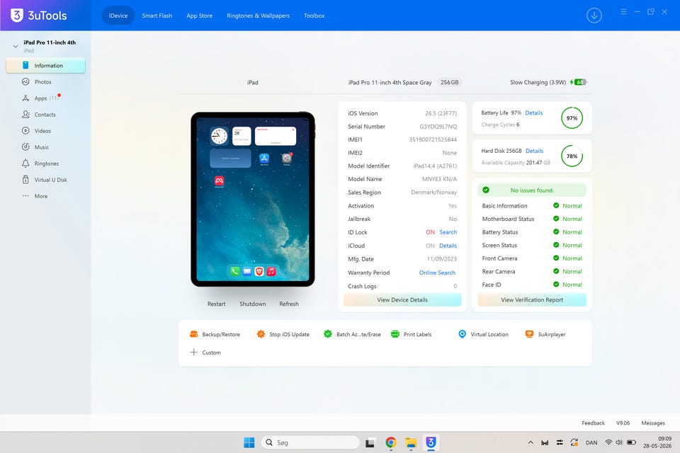Open the Information sidebar item

point(45,65)
